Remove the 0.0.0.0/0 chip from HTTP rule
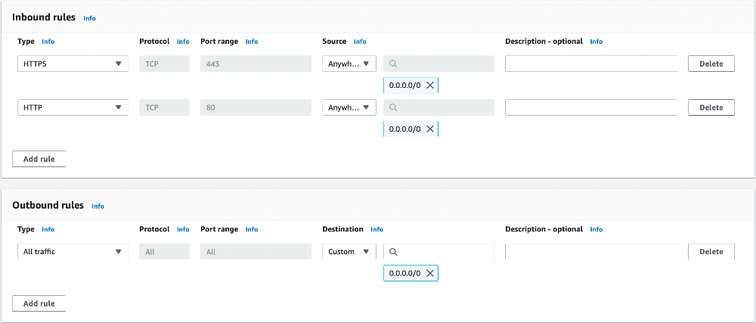Image resolution: width=756 pixels, height=323 pixels. (x=430, y=129)
